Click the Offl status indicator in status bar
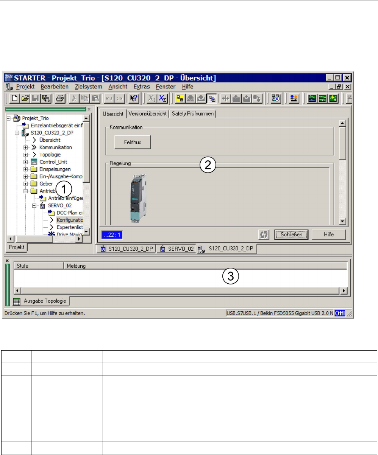 pyautogui.click(x=340, y=313)
